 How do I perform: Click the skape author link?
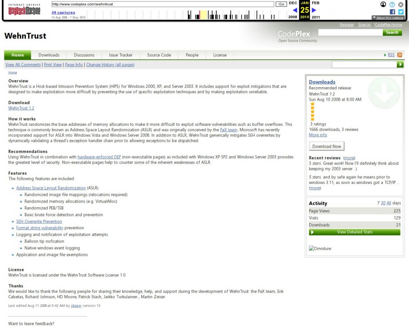76,305
